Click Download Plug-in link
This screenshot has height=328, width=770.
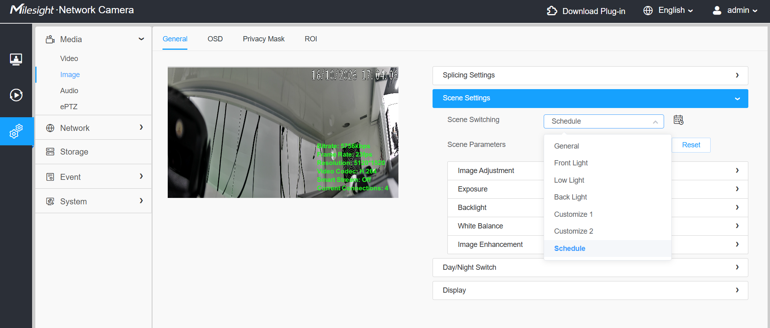coord(594,11)
